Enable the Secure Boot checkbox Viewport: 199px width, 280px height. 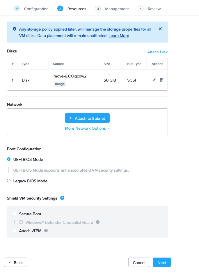pos(15,214)
